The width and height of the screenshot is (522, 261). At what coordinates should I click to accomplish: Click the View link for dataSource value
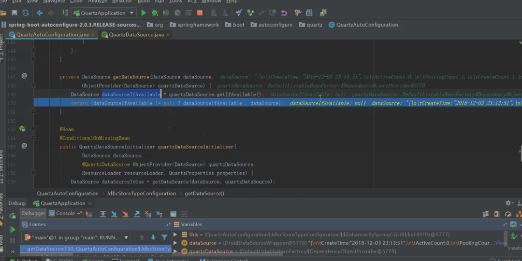coord(501,243)
